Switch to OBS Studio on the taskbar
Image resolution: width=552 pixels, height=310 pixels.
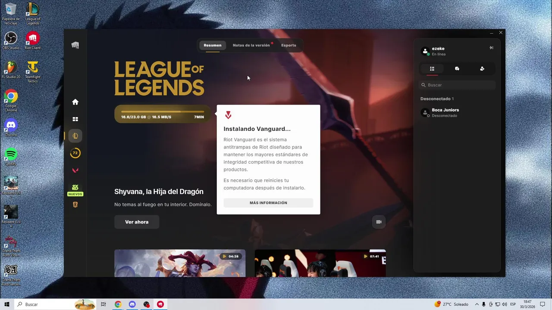click(146, 304)
